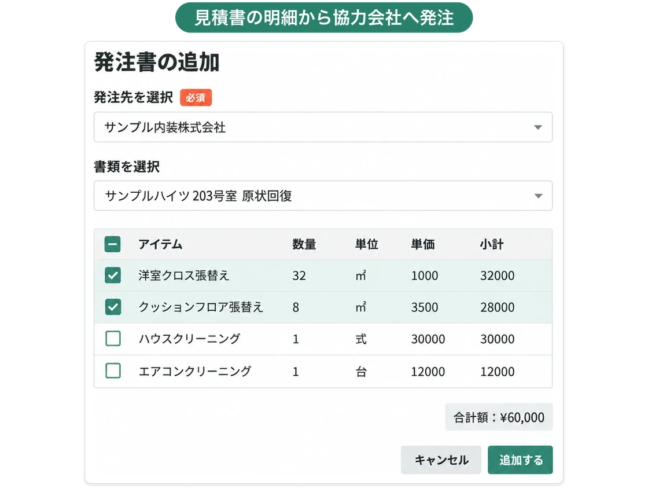
Task: Click unit 式 in ハウスクリーニング row
Action: click(x=361, y=339)
